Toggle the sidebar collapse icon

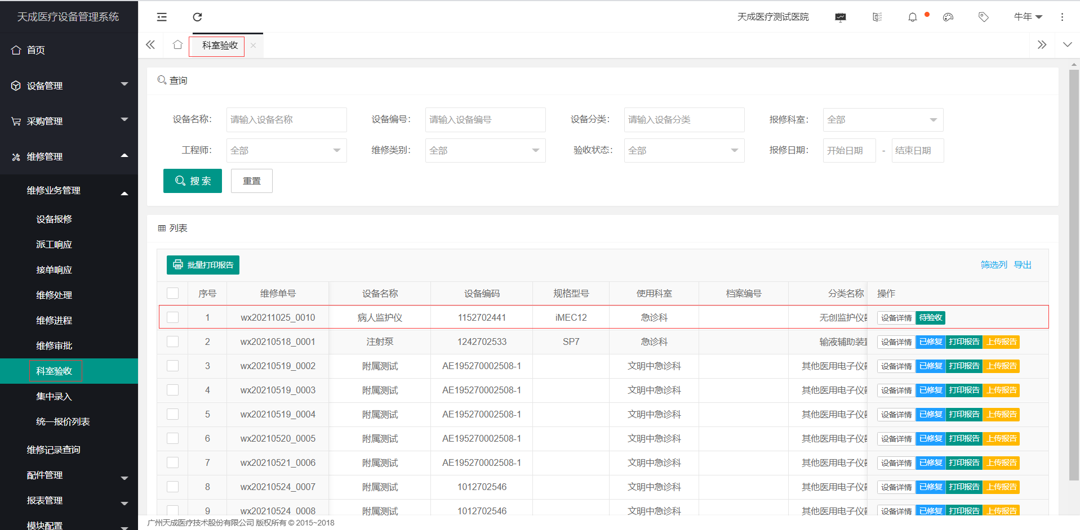[162, 17]
